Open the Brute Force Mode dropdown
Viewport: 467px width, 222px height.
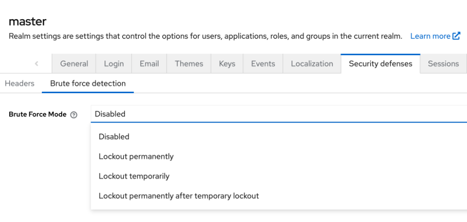tap(280, 114)
